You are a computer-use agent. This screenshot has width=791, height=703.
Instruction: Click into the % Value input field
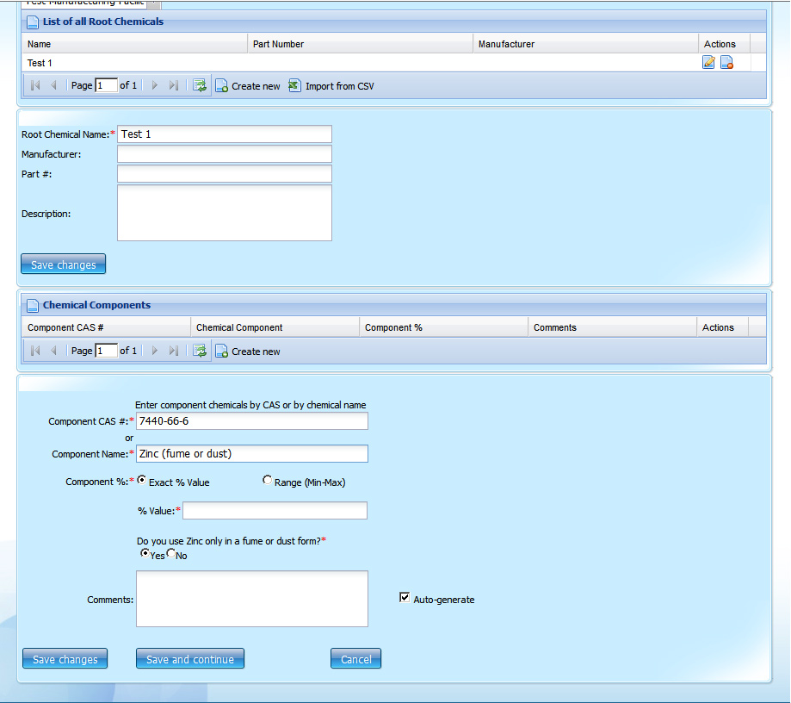pyautogui.click(x=275, y=511)
